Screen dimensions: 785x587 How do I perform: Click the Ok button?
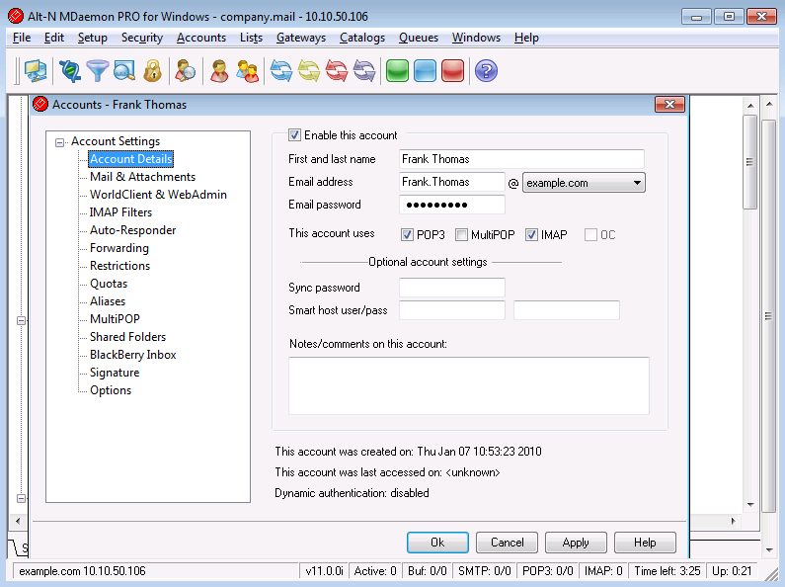click(x=436, y=543)
